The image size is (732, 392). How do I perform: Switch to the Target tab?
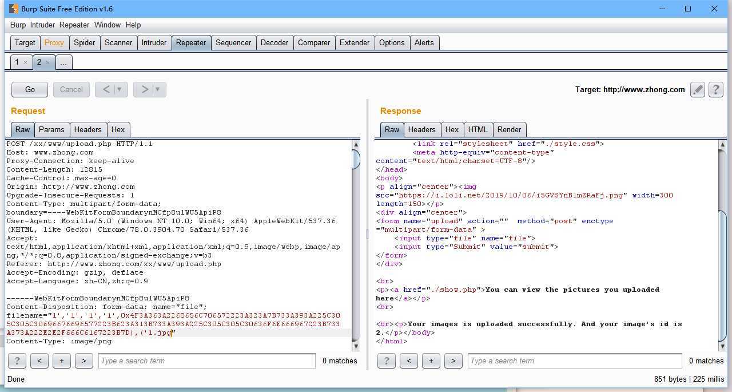pos(25,42)
